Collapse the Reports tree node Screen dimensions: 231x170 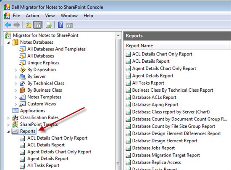click(8, 131)
